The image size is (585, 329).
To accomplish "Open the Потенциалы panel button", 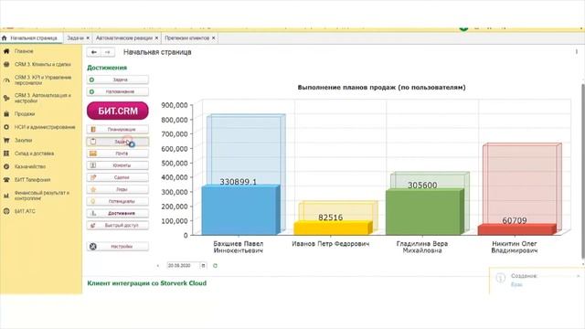I will [118, 201].
